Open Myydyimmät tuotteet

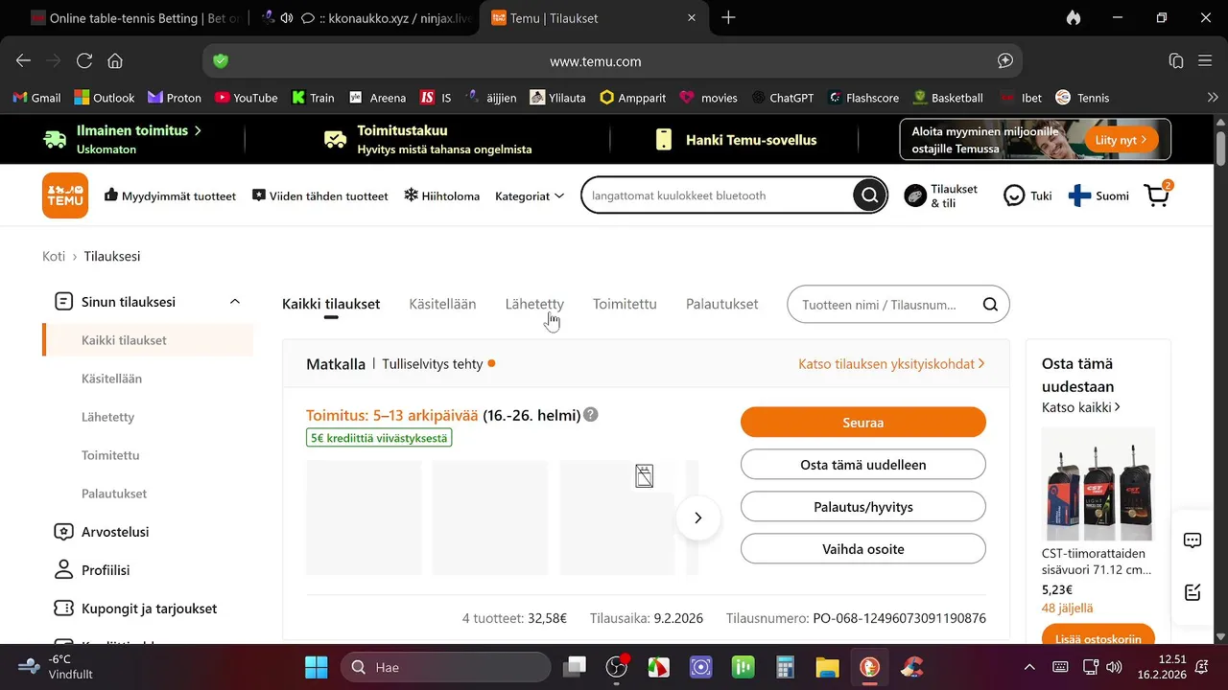[x=170, y=195]
